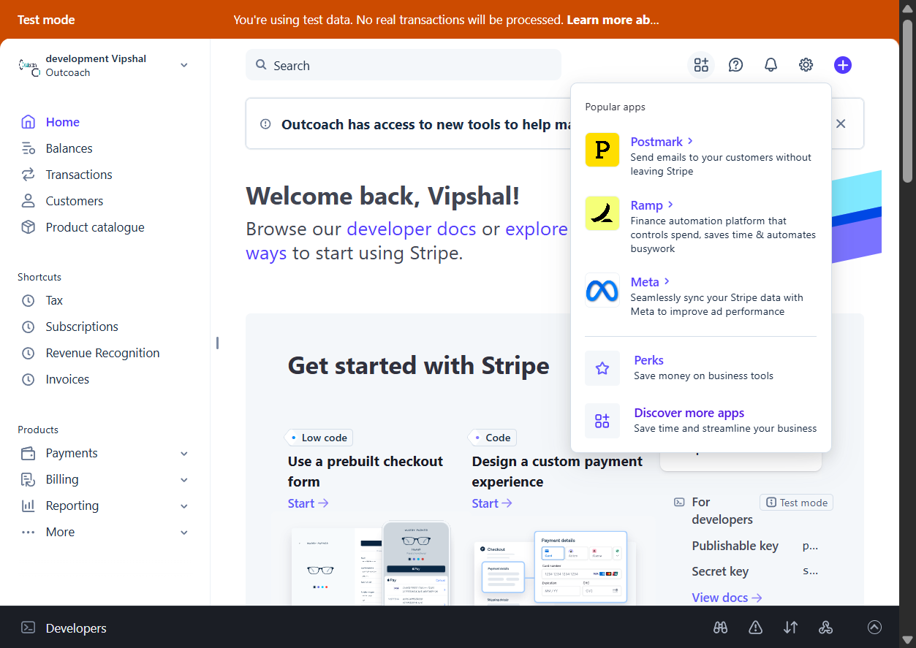The width and height of the screenshot is (916, 648).
Task: Click the View docs link
Action: (727, 598)
